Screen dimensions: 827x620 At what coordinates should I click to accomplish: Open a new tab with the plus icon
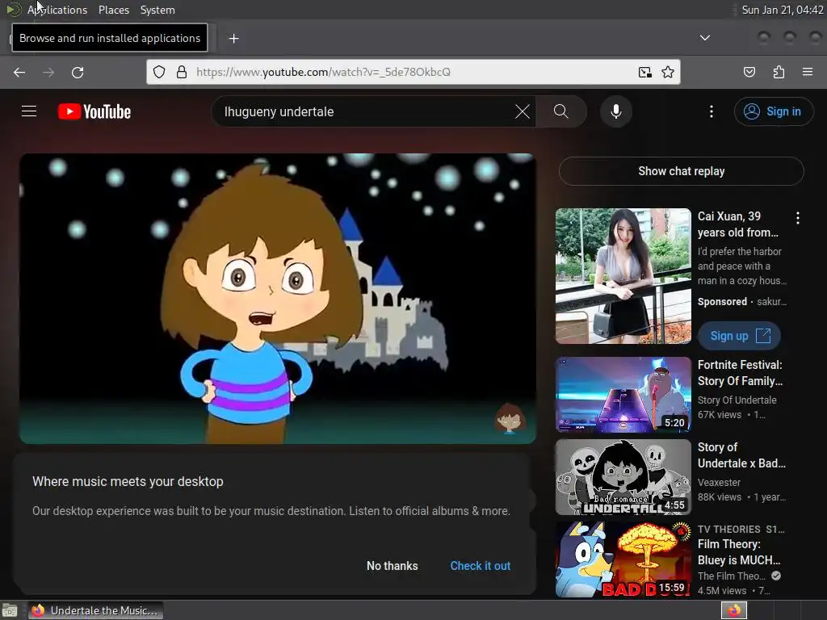click(x=233, y=39)
